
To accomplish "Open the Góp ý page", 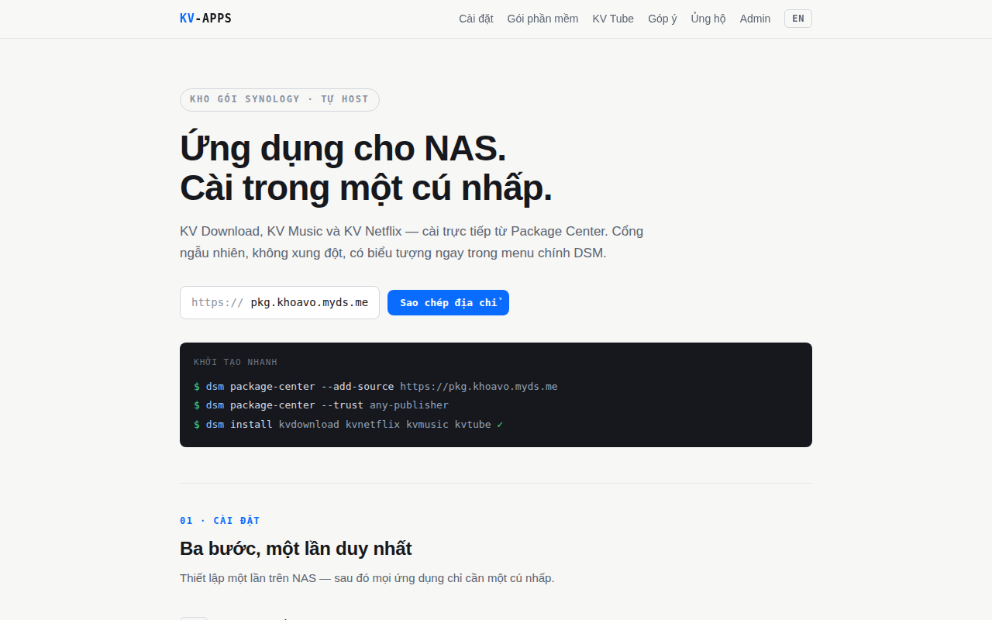I will (663, 19).
